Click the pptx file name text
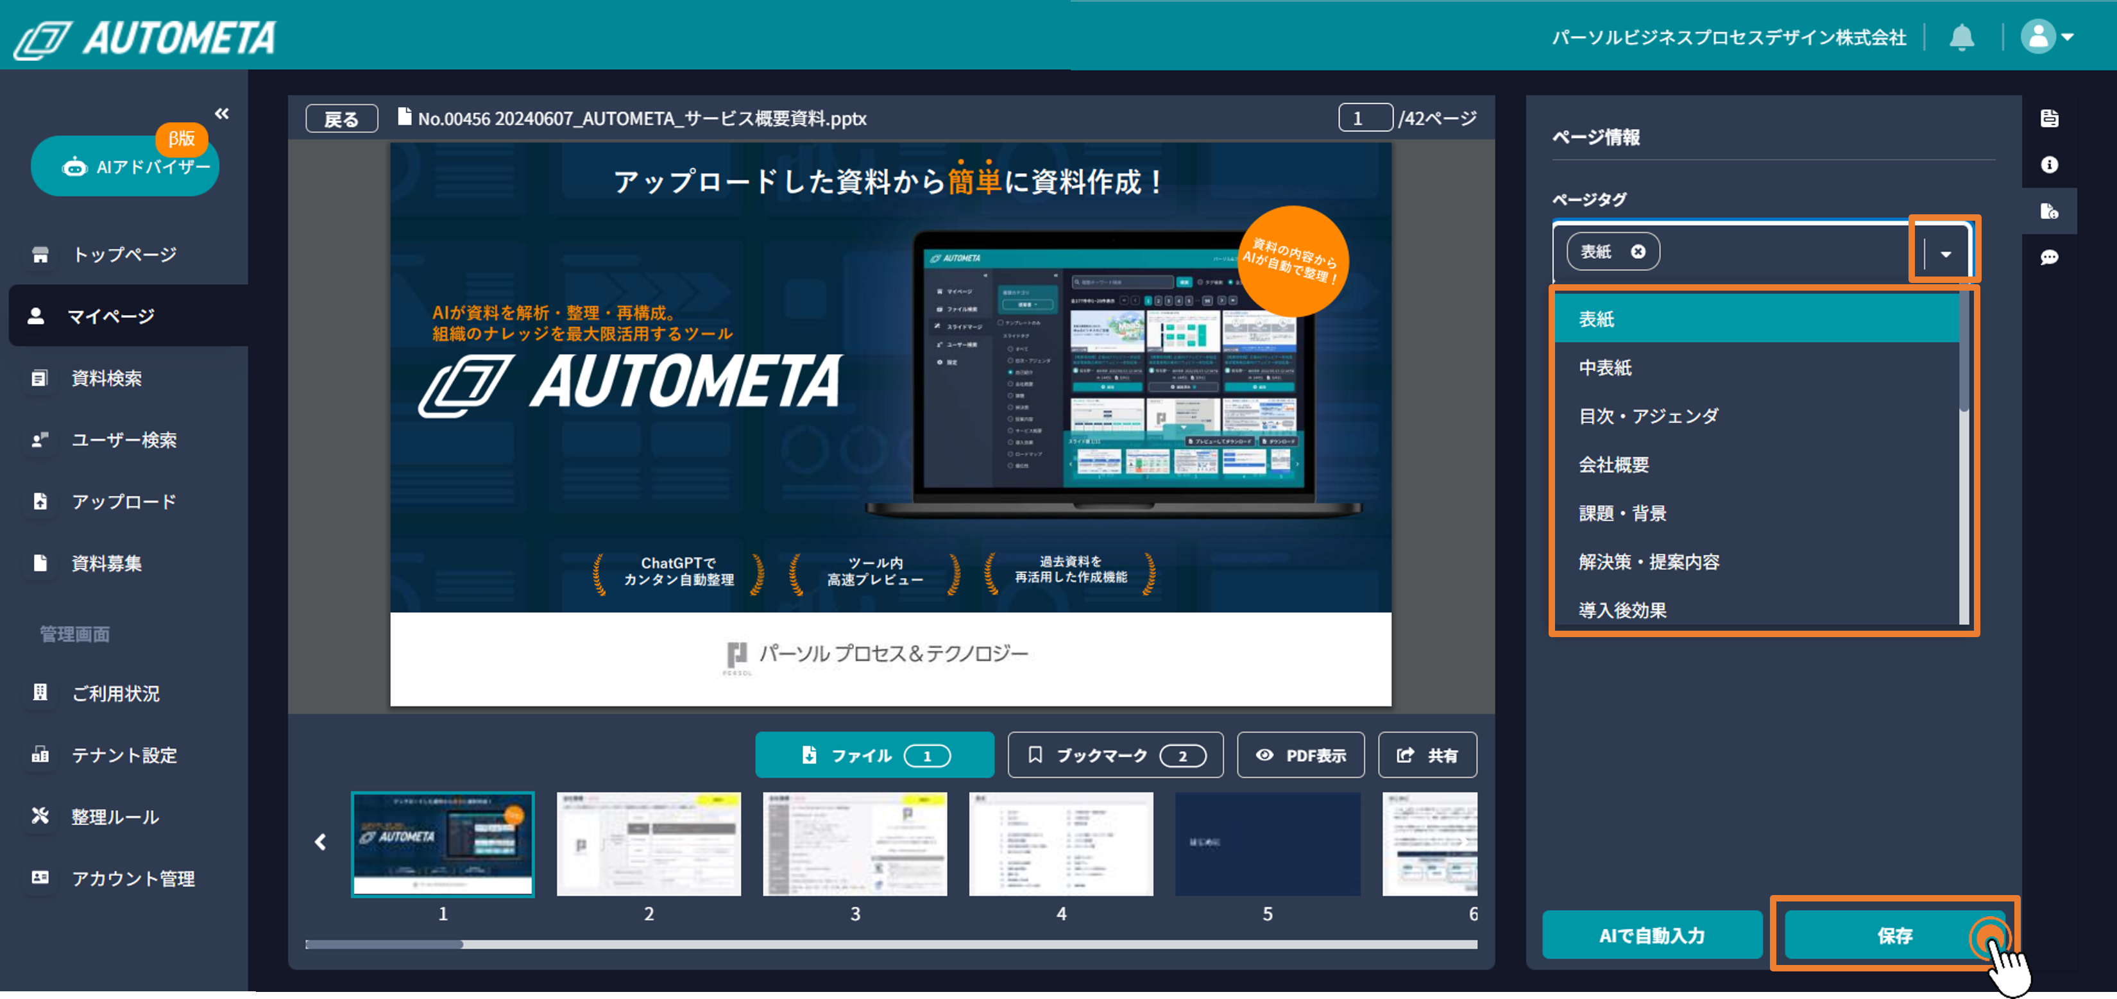2117x999 pixels. tap(642, 119)
